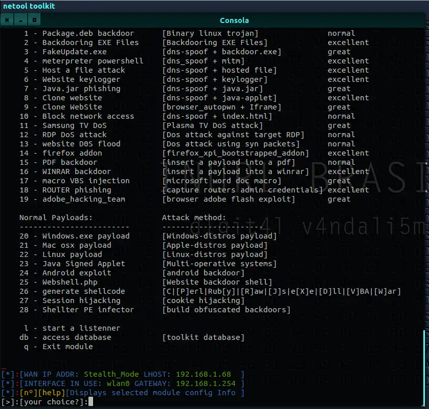Click 'Clone website' option 8

[72, 98]
